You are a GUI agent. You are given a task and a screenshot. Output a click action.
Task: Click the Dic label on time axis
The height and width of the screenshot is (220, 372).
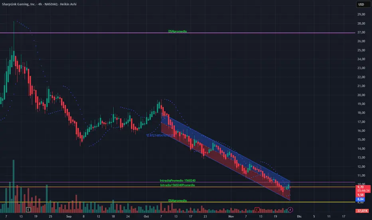pyautogui.click(x=299, y=216)
